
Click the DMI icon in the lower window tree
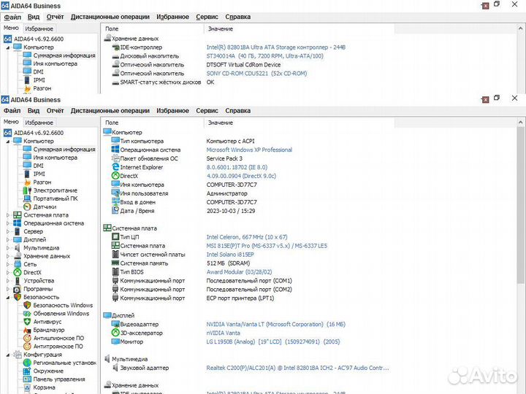tap(27, 166)
